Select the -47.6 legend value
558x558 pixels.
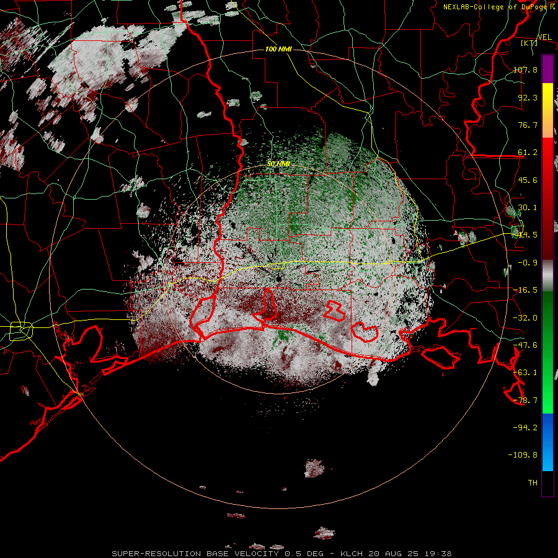[x=525, y=345]
